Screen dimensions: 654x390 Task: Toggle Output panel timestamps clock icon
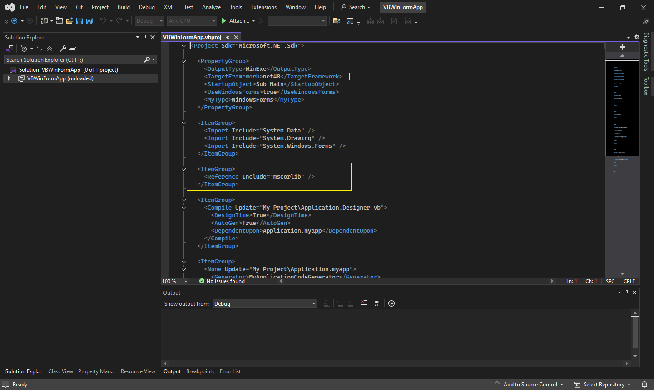(391, 303)
